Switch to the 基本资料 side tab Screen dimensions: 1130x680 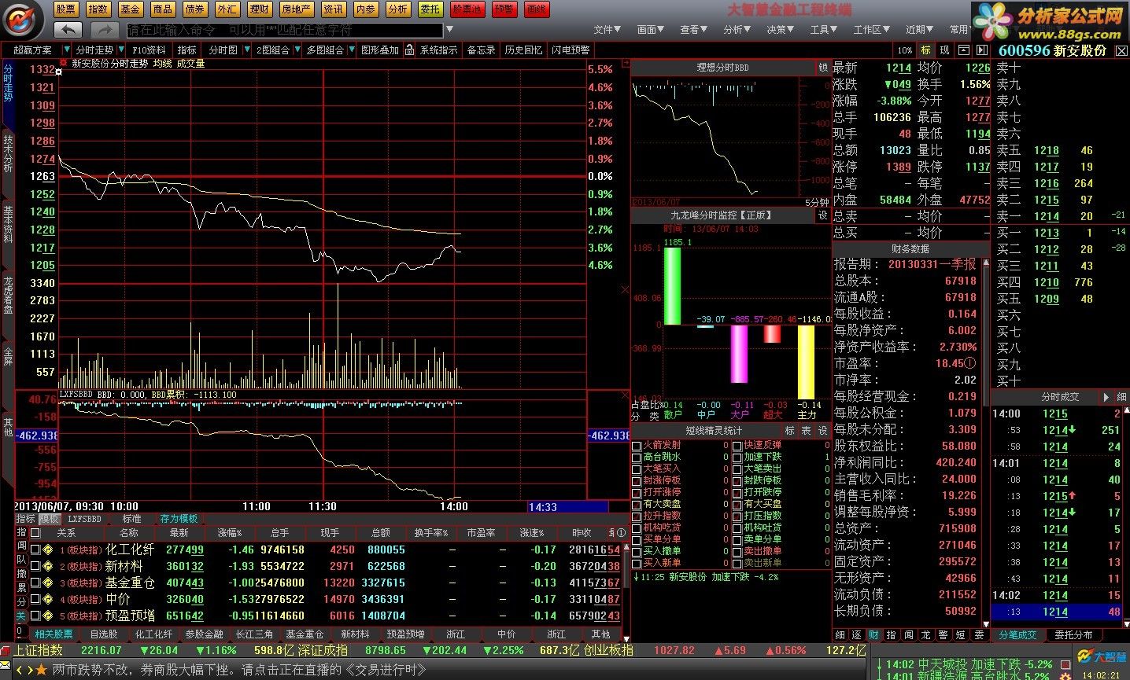(x=8, y=224)
